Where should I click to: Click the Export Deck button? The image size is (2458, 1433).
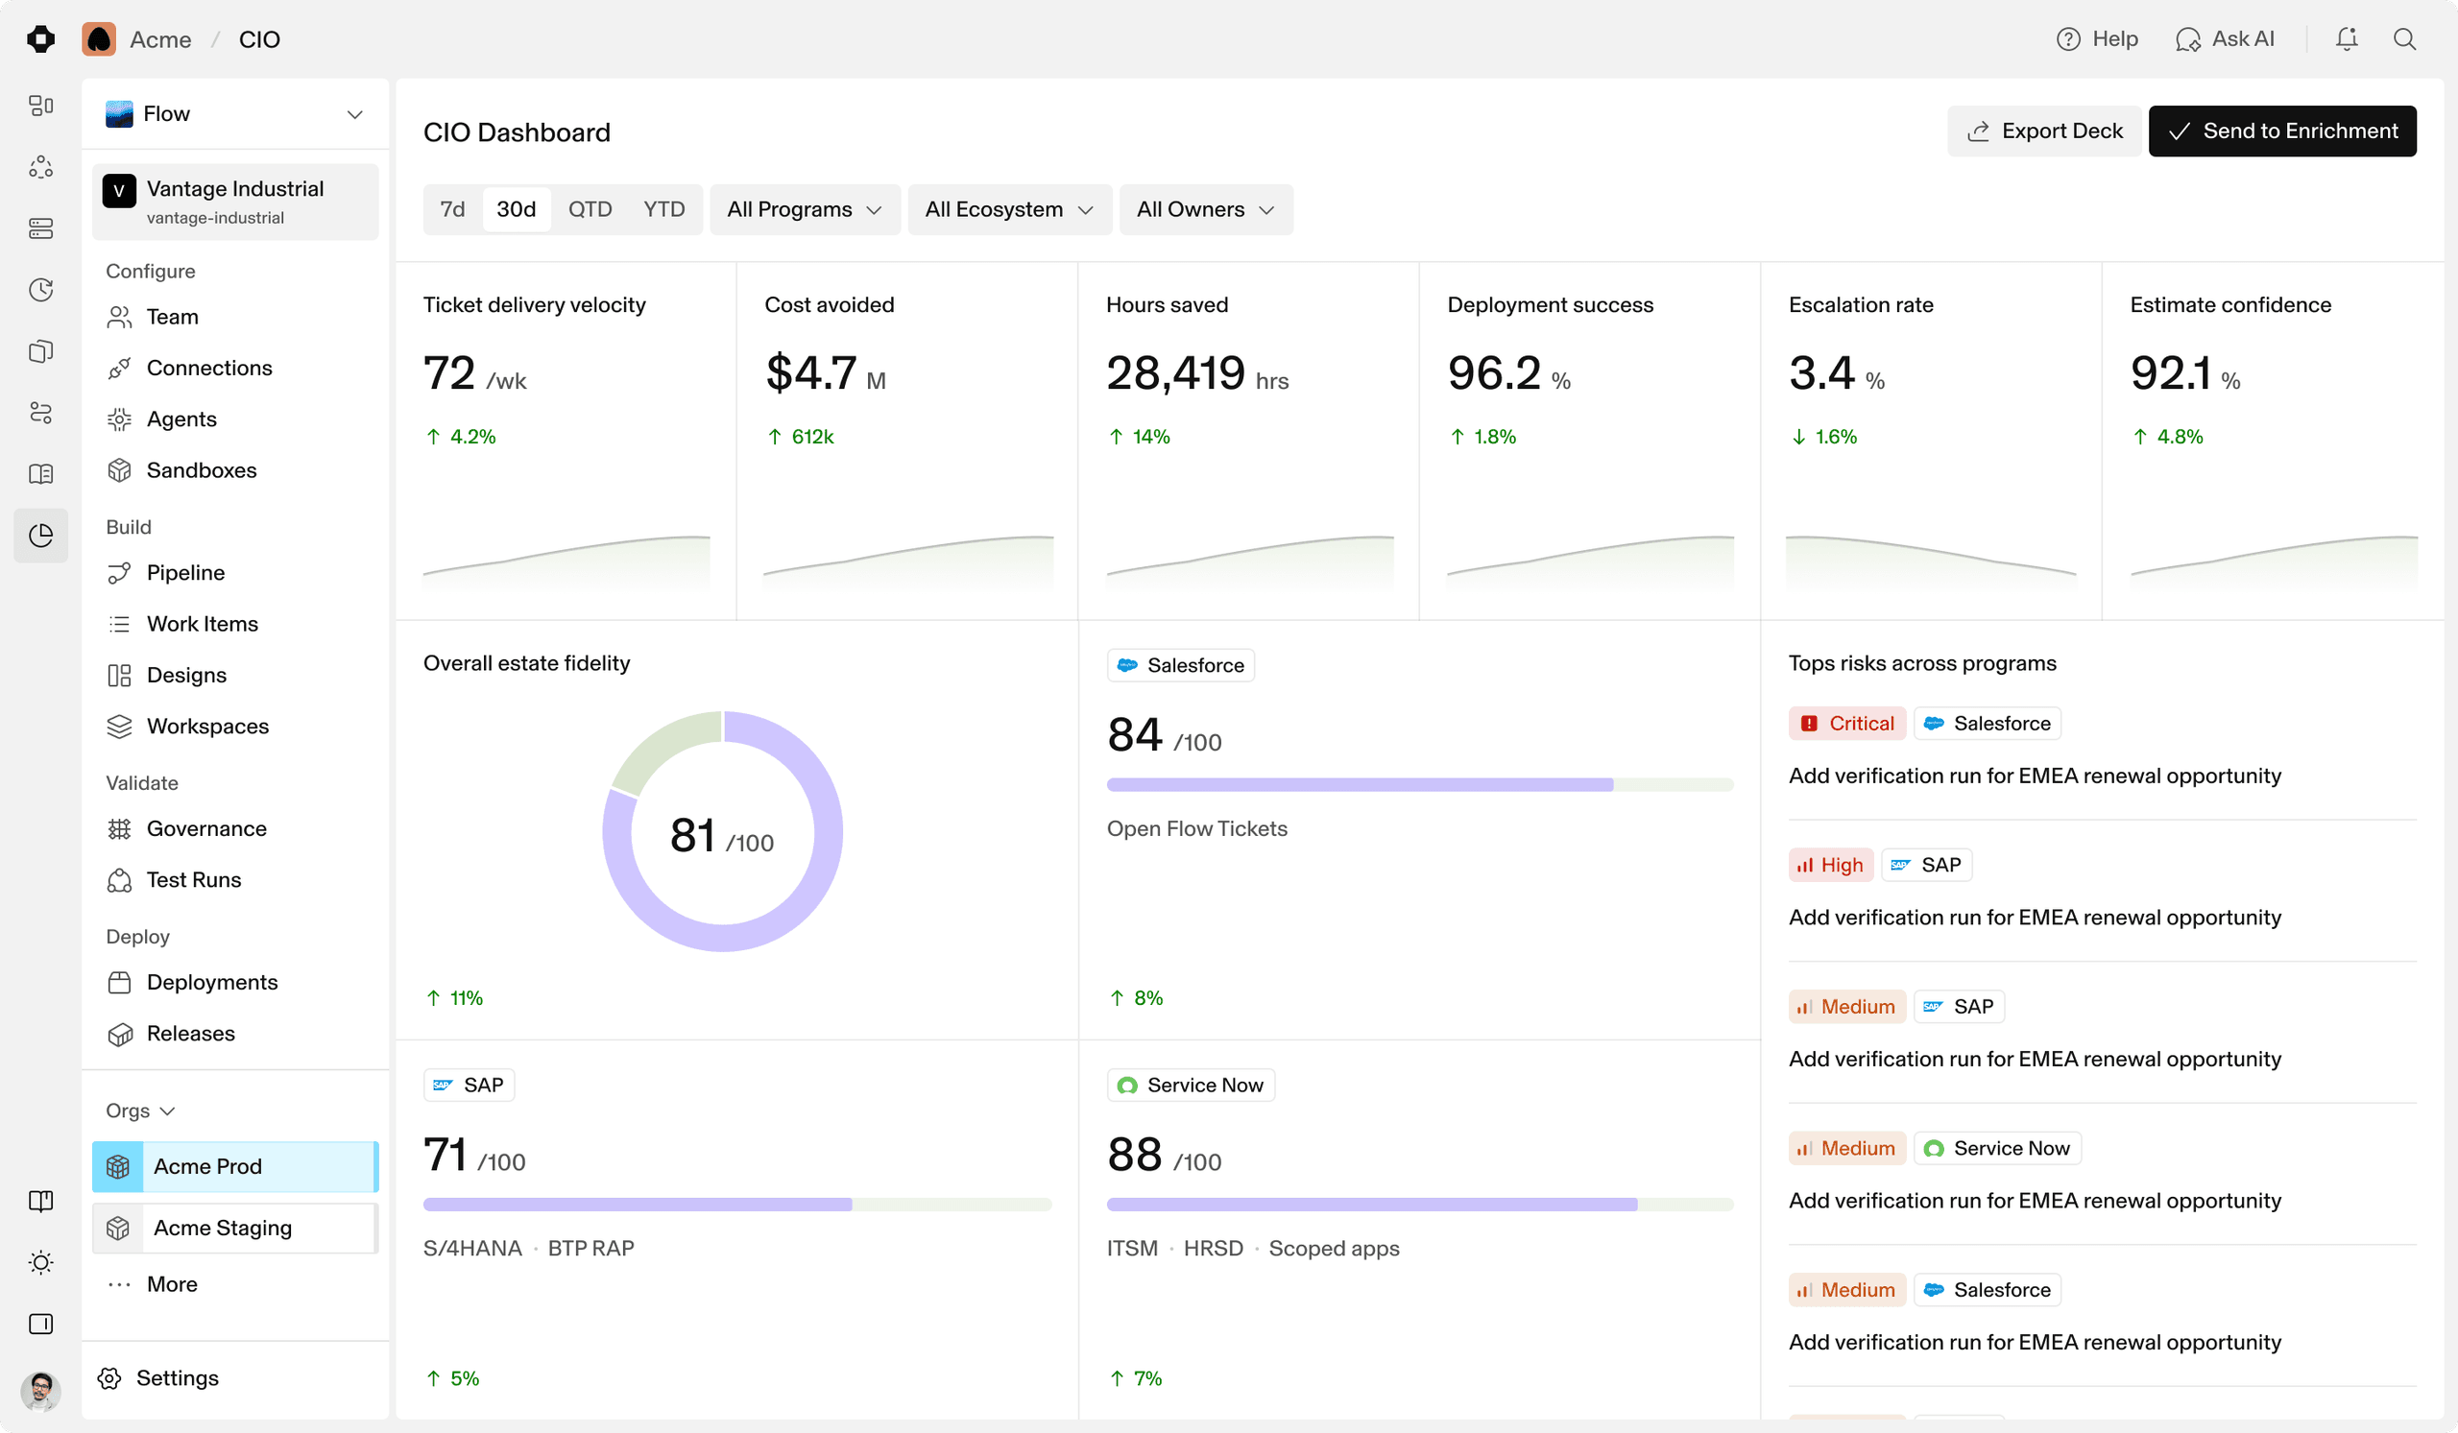[x=2043, y=131]
